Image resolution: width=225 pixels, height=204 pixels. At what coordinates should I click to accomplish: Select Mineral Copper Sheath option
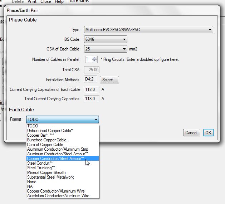pyautogui.click(x=63, y=173)
